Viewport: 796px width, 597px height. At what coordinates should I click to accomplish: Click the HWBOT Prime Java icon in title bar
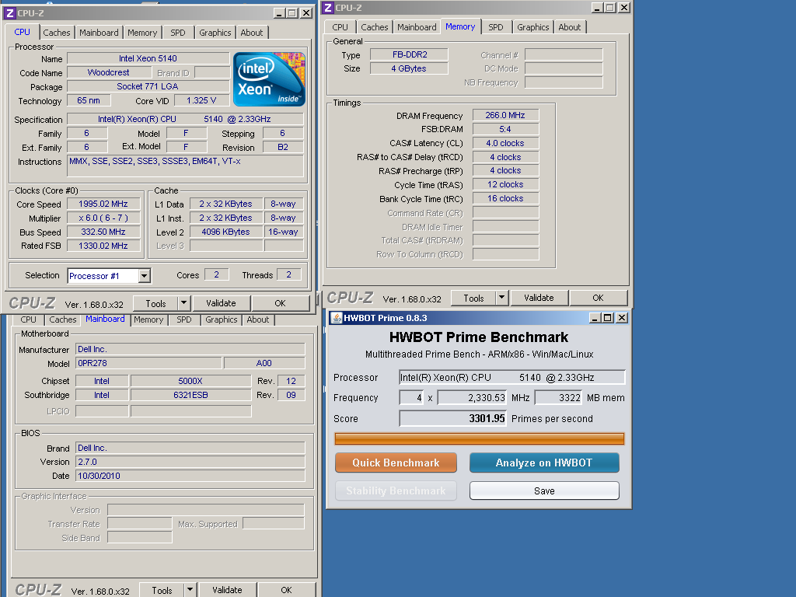tap(336, 318)
